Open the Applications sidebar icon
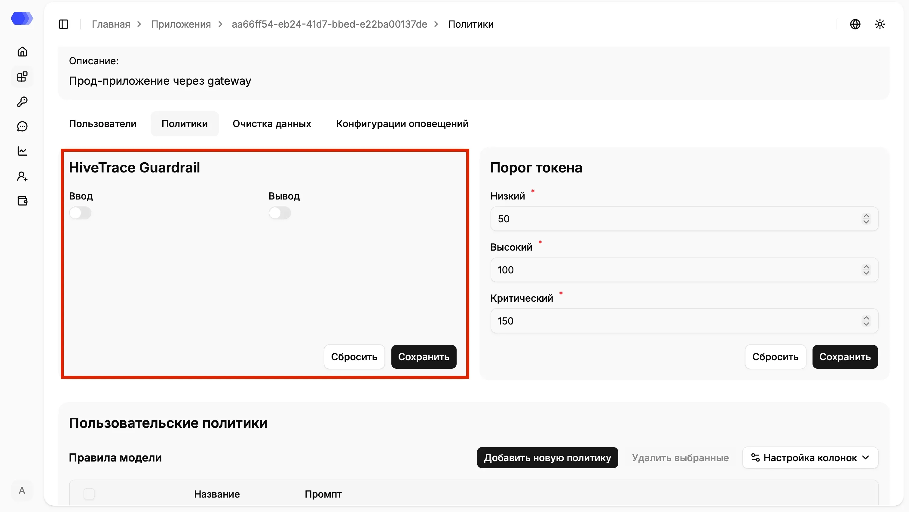The width and height of the screenshot is (909, 512). 22,77
